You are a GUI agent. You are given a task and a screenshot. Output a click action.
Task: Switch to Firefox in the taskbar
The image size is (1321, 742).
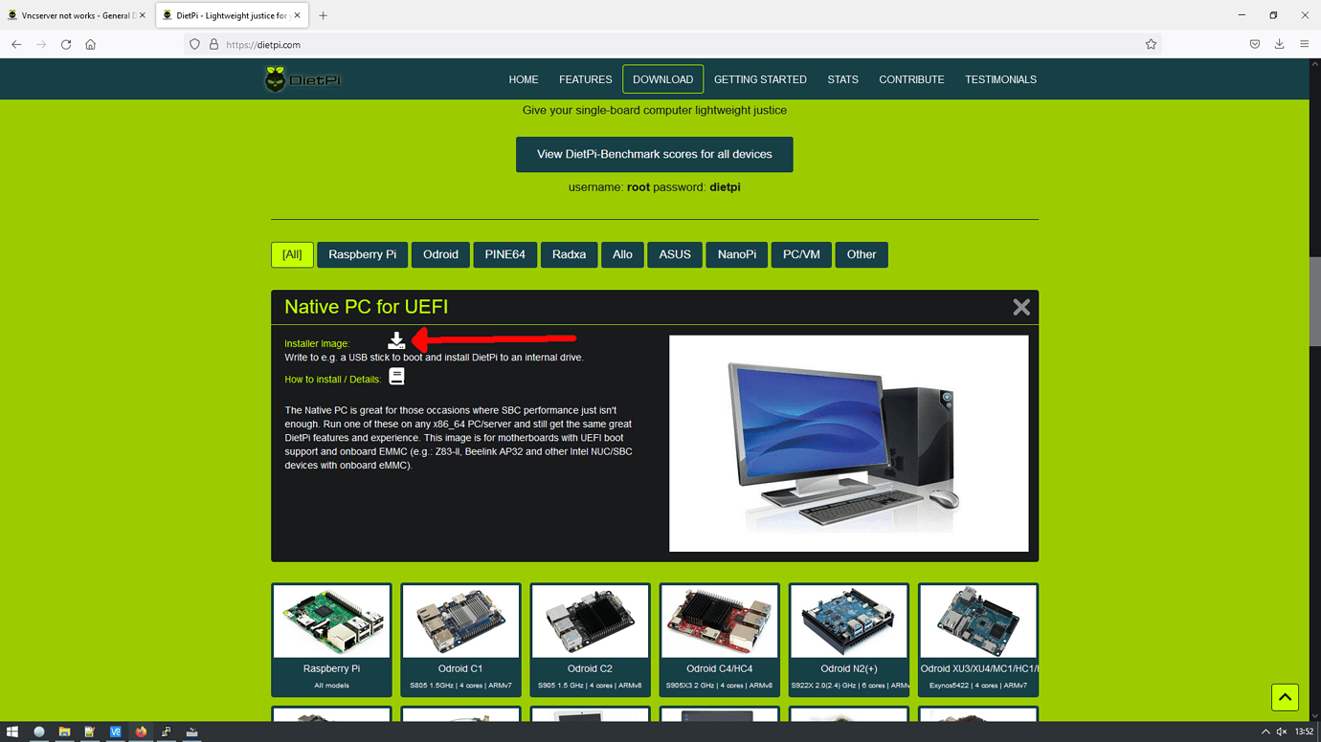tap(142, 731)
